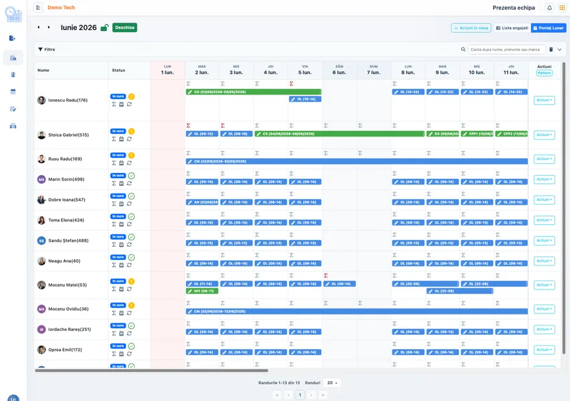Open Actiuni dropdown for Oprea Emil

(544, 350)
